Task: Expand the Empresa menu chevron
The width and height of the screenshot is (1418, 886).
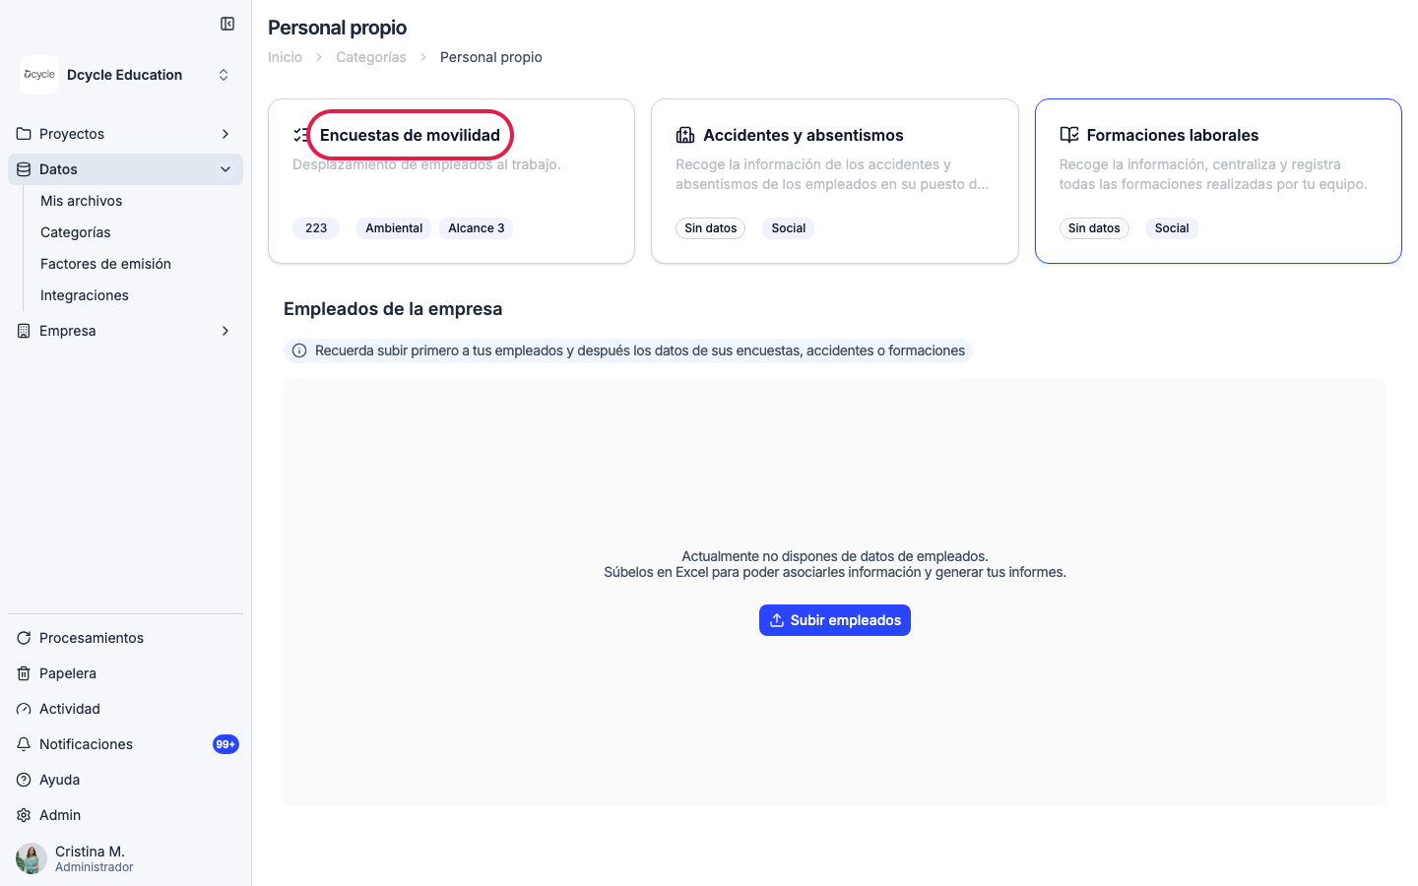Action: point(226,331)
